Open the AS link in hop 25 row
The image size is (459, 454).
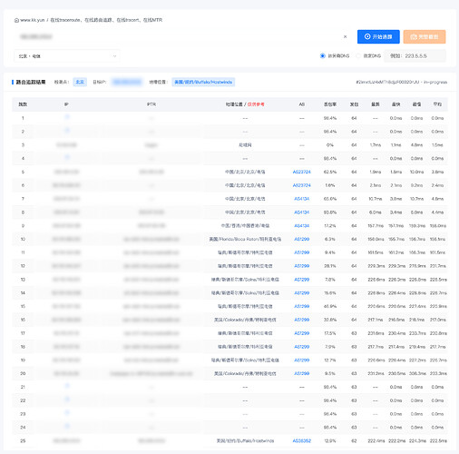(301, 440)
